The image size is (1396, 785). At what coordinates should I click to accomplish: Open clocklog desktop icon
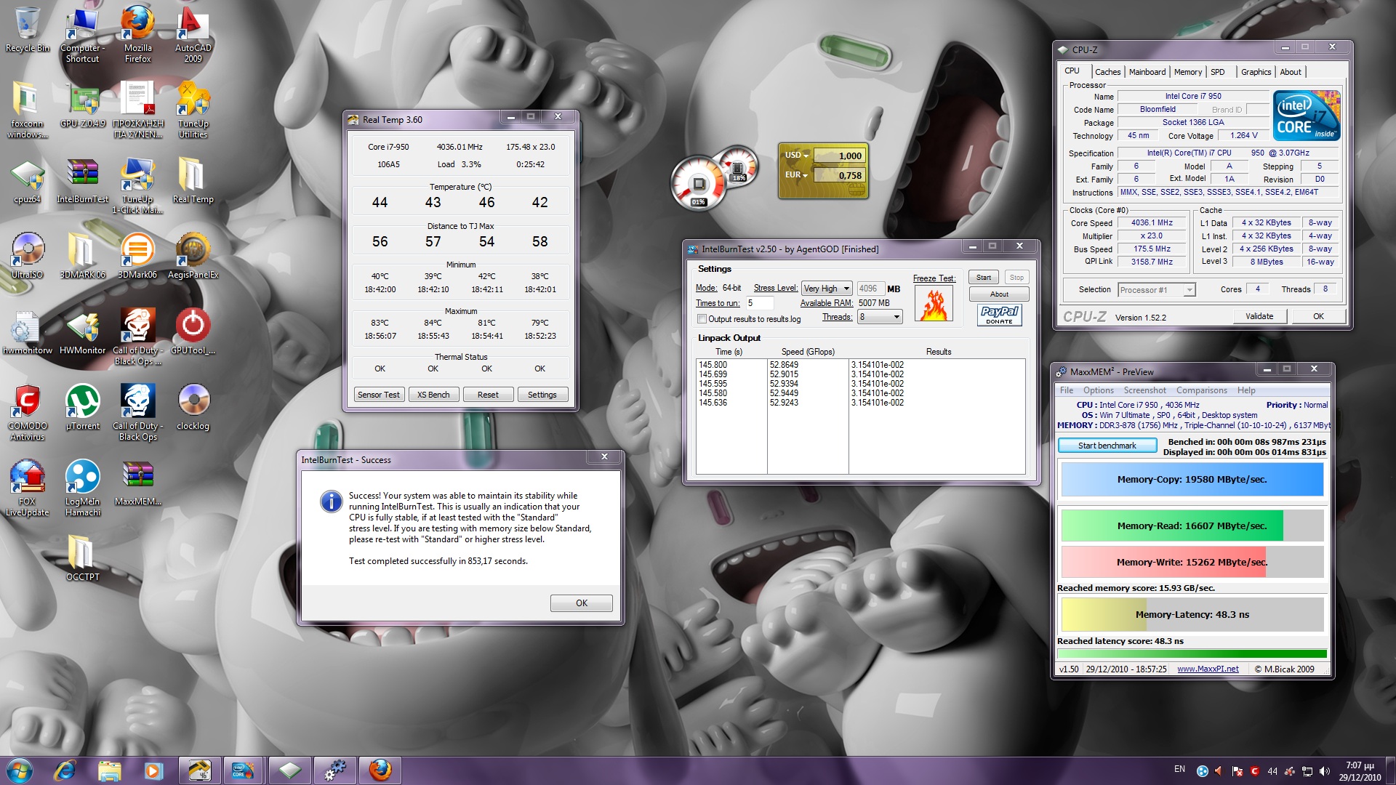[x=193, y=407]
